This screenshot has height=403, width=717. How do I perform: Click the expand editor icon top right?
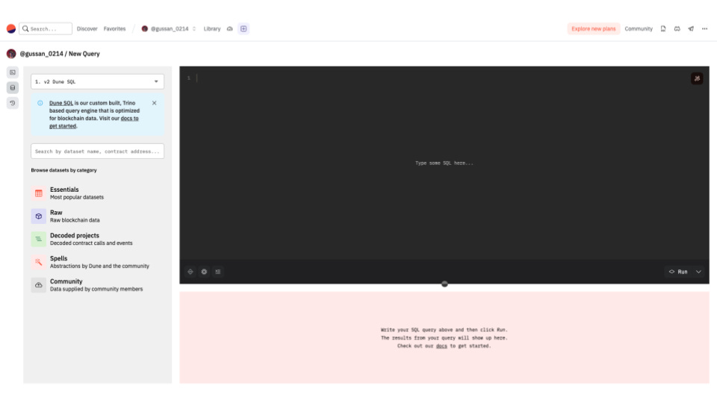697,78
